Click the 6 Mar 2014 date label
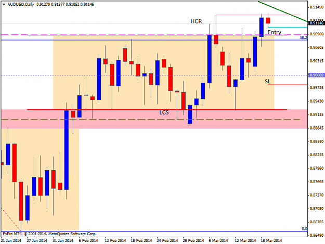This screenshot has width=325, height=244. [218, 240]
